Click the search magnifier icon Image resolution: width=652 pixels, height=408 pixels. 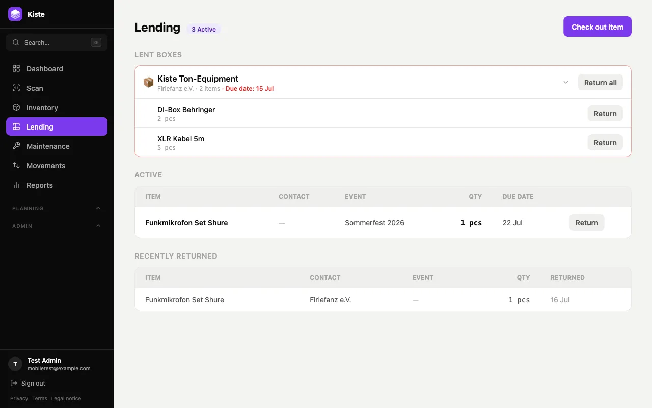(x=16, y=42)
